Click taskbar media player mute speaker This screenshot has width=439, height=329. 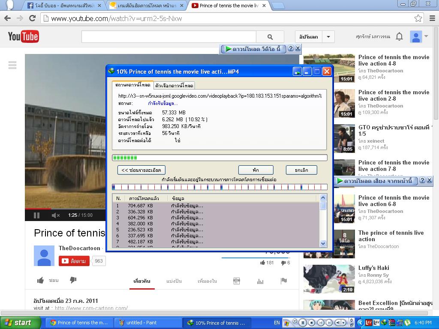338,323
